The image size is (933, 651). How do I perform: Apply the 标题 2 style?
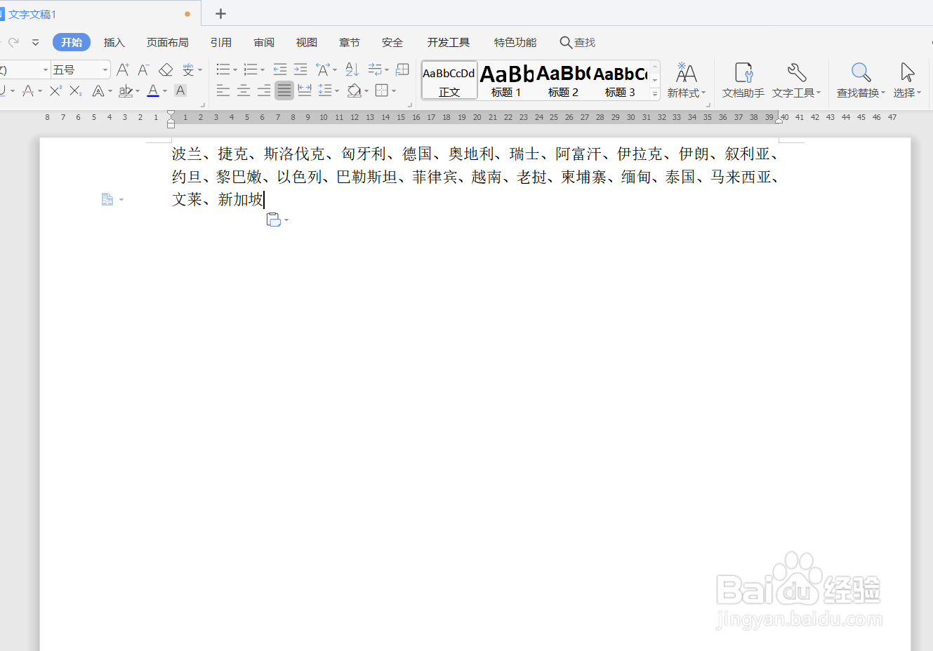(x=563, y=81)
